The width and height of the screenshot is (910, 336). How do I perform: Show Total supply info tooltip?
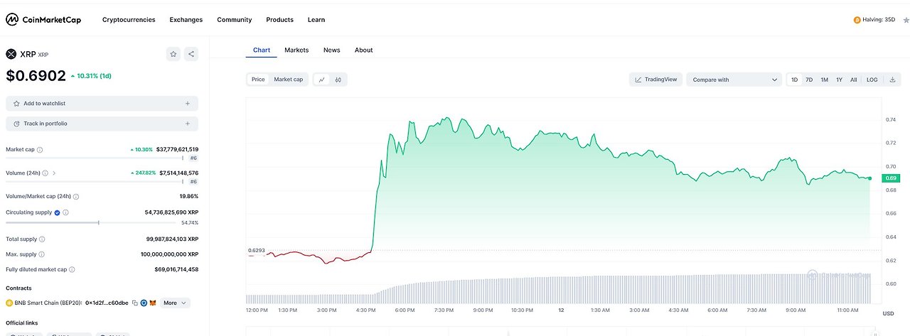pyautogui.click(x=42, y=239)
